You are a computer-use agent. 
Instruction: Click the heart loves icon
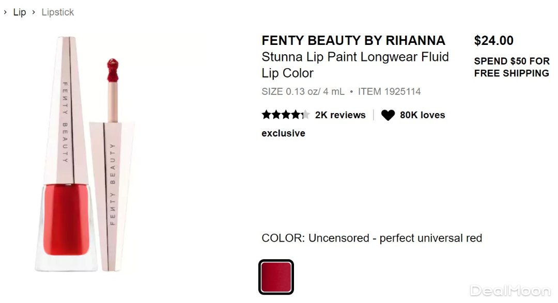pyautogui.click(x=388, y=115)
